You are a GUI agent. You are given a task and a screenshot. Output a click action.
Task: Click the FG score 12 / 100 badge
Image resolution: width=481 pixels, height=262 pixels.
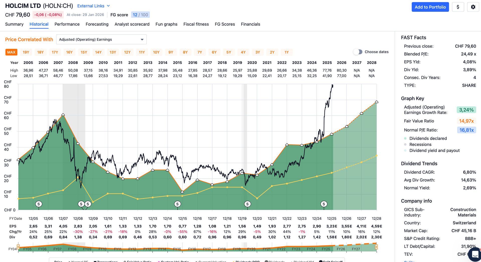pyautogui.click(x=140, y=15)
